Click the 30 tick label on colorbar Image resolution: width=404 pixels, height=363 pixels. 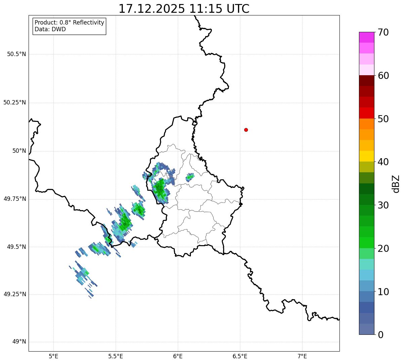click(x=383, y=205)
